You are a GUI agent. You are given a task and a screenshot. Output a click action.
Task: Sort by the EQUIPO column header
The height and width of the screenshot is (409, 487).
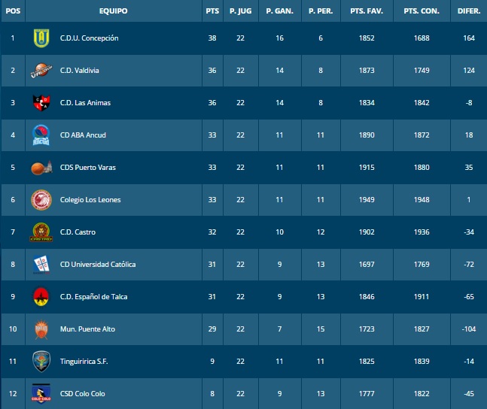pos(113,11)
